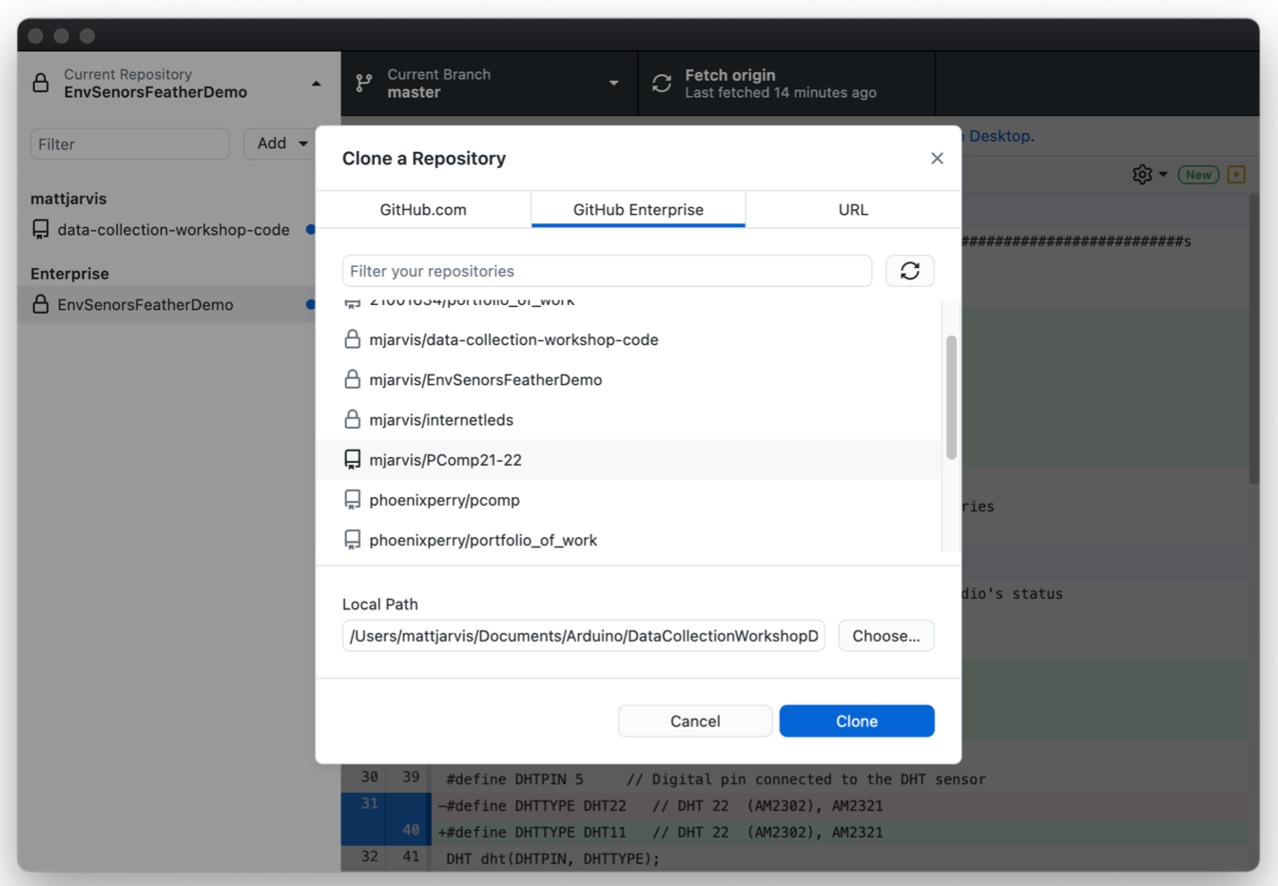Click the repository list scrollbar
The width and height of the screenshot is (1278, 886).
951,397
